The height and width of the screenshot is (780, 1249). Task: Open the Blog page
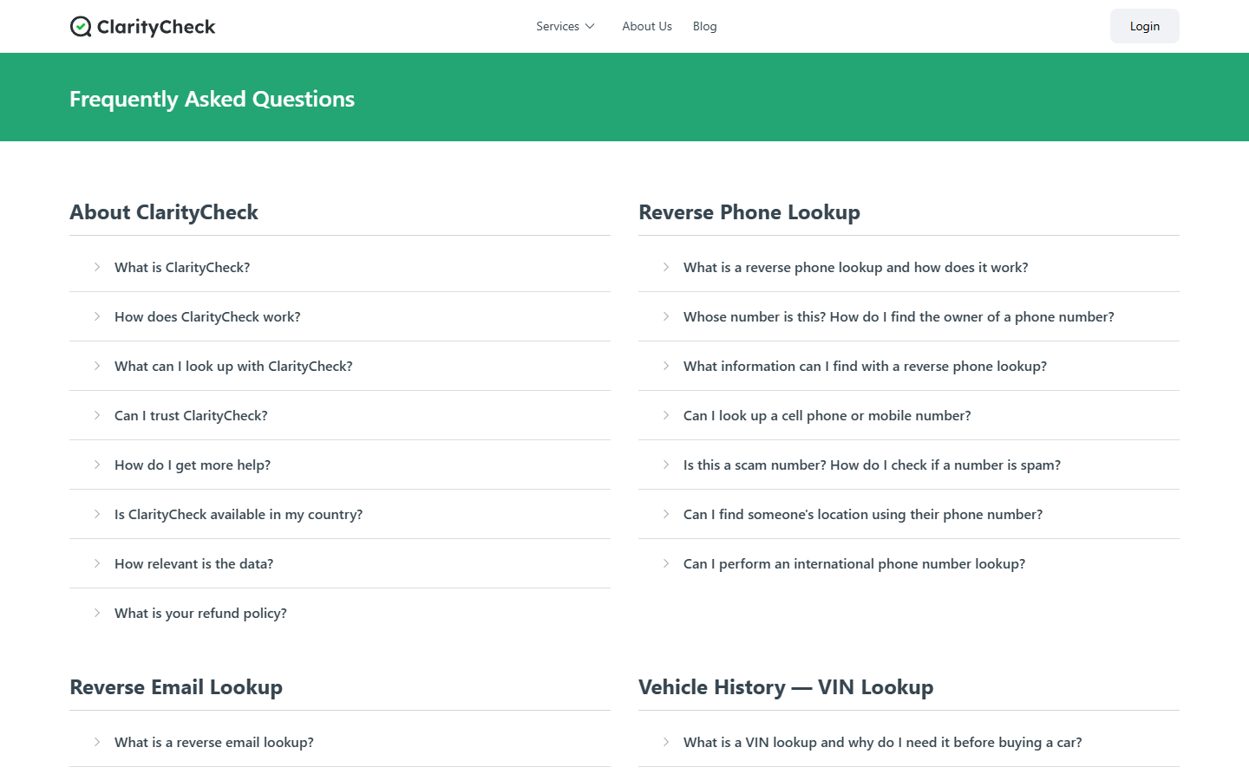(x=705, y=26)
